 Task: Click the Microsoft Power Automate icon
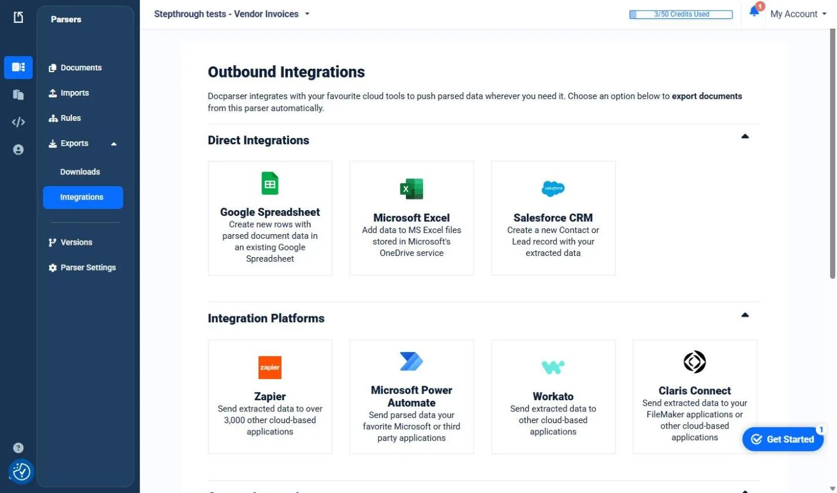(412, 362)
